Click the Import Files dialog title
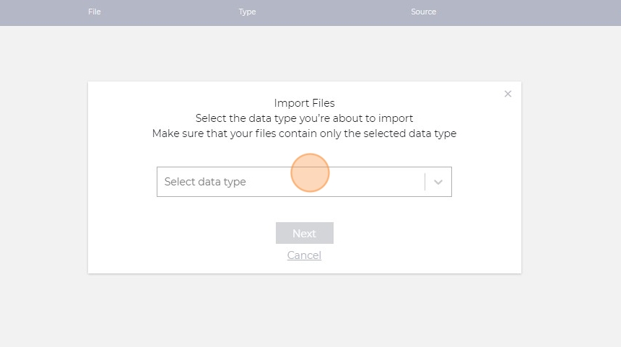The image size is (621, 347). coord(304,103)
